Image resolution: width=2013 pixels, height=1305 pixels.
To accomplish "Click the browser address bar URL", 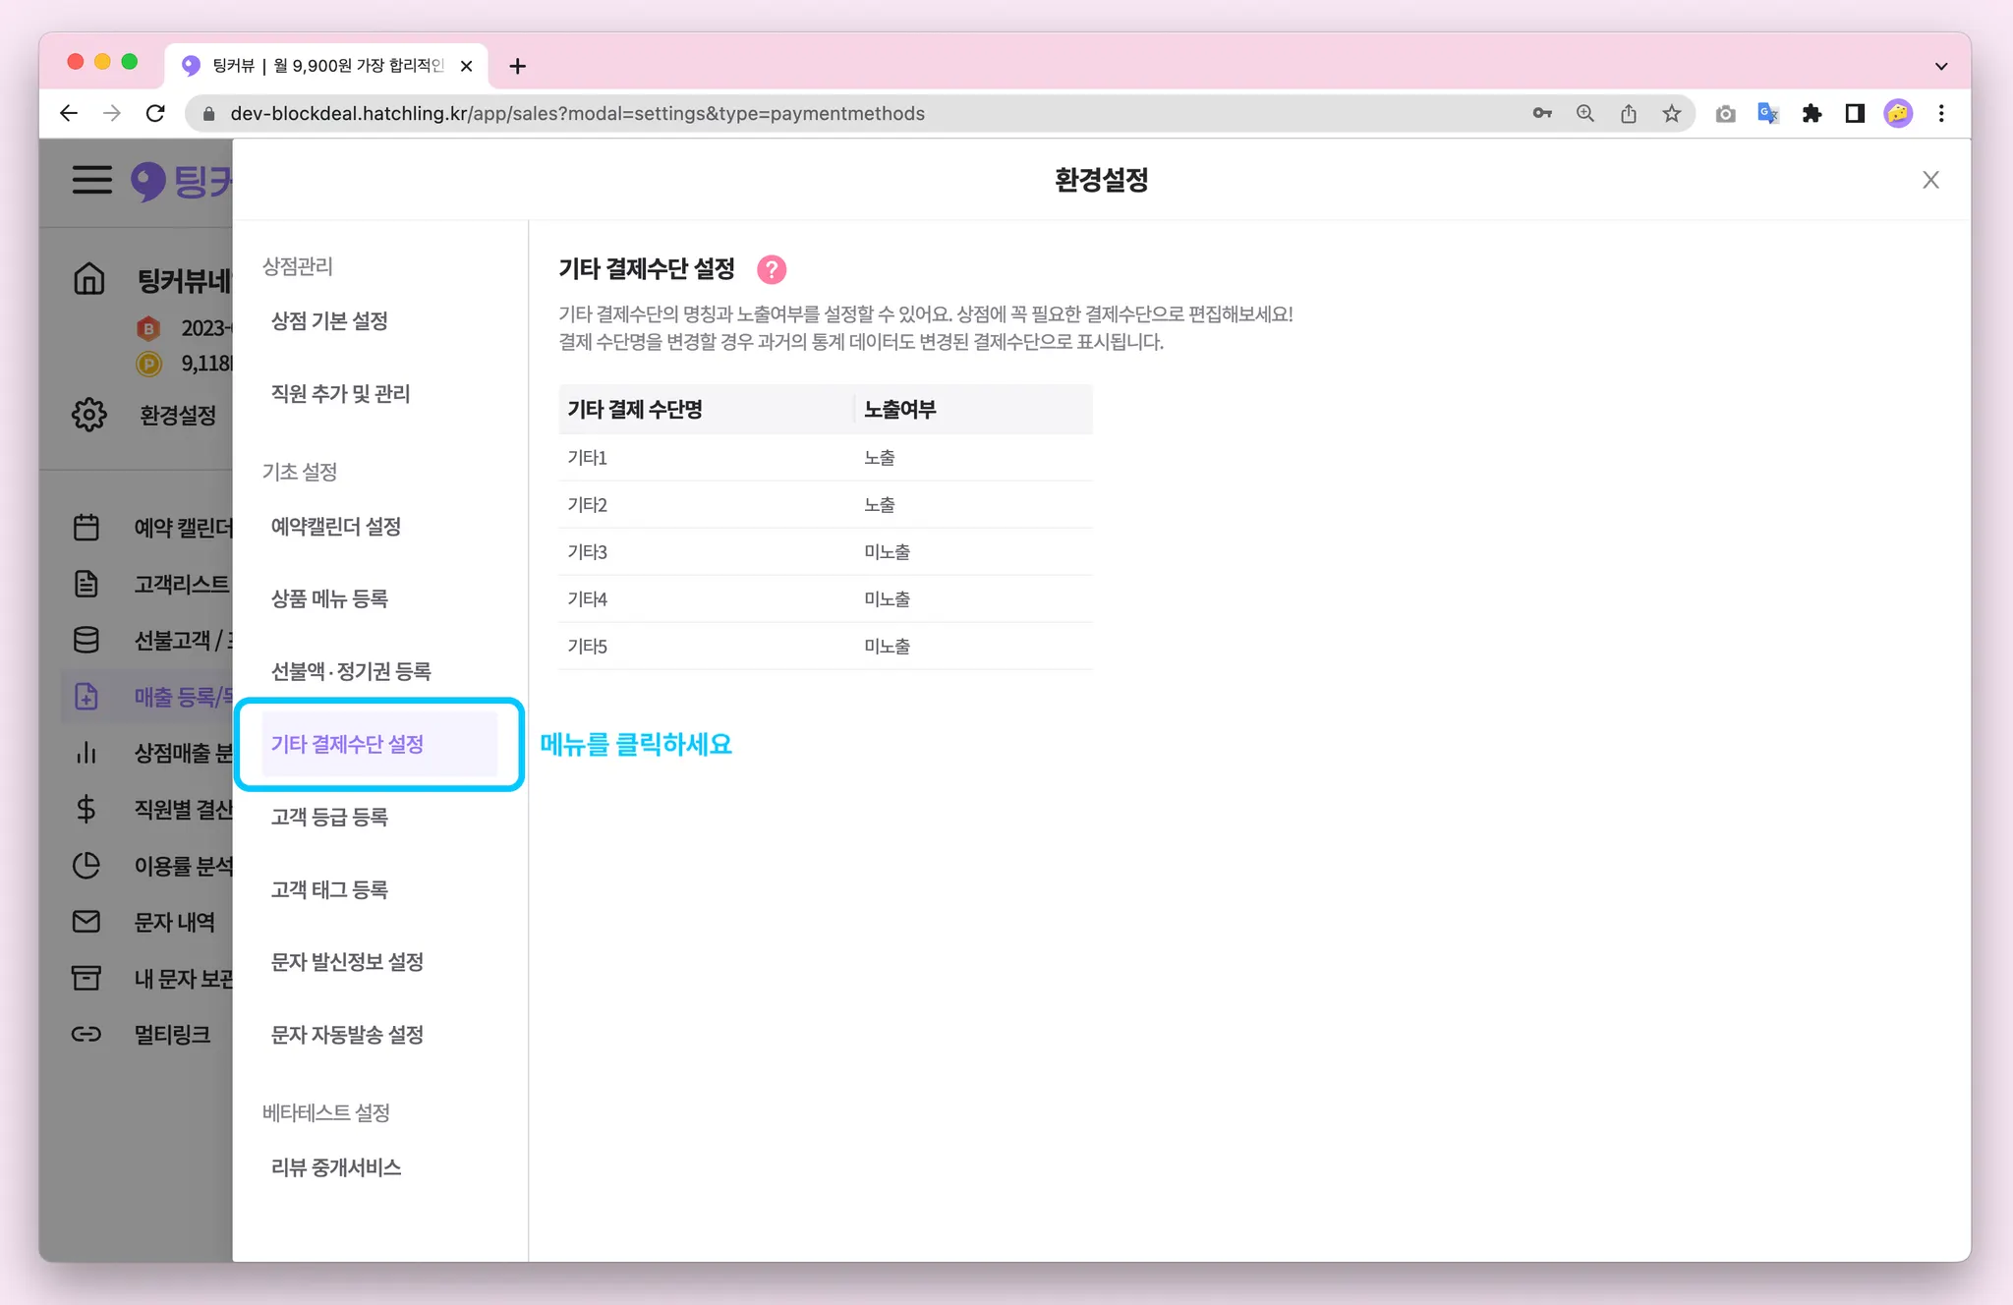I will pyautogui.click(x=577, y=114).
